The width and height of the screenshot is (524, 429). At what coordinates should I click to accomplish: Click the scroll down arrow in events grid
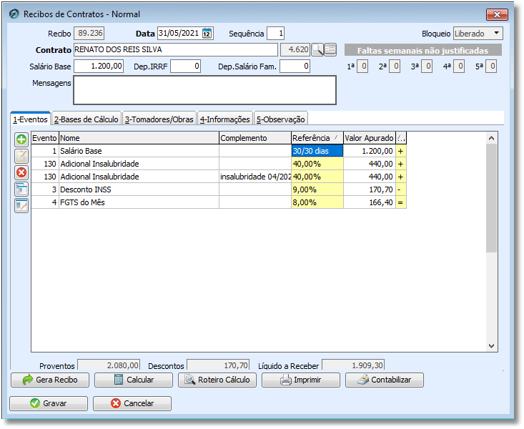pos(491,346)
